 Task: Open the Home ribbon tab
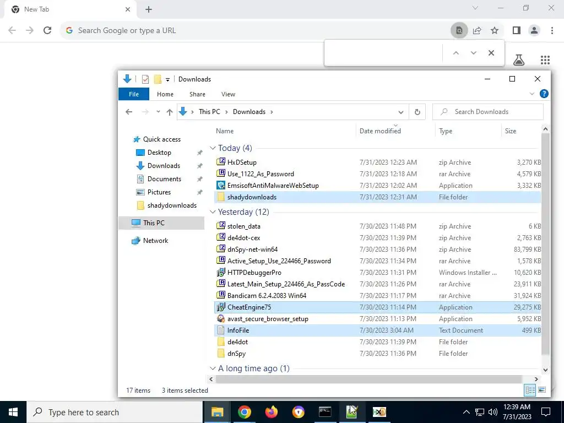165,94
